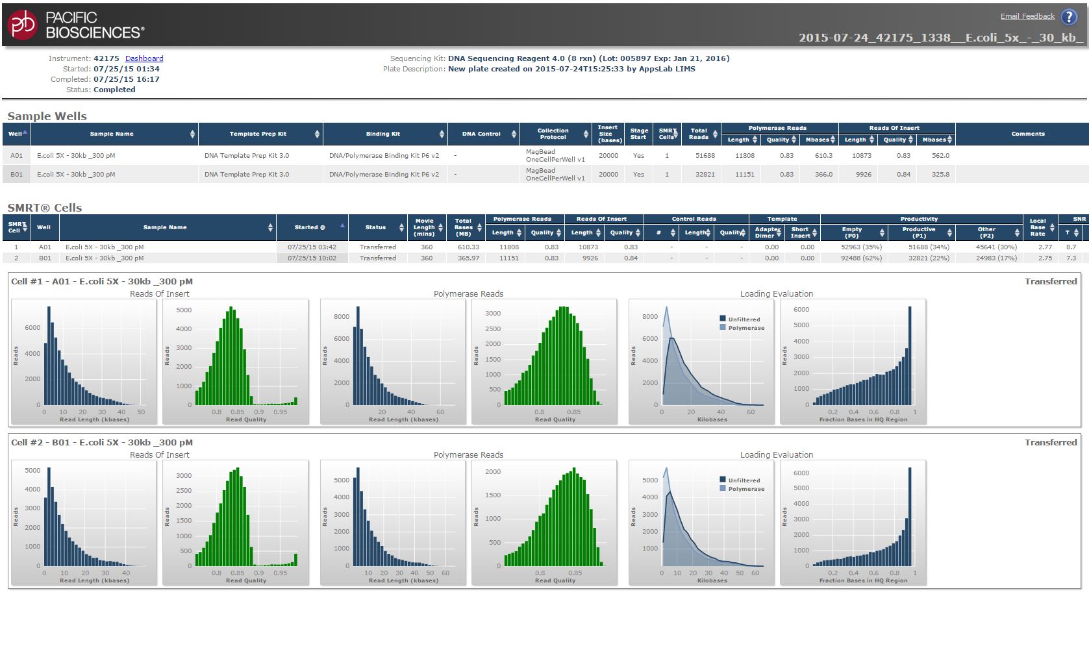Click the Pacific Biosciences logo
The width and height of the screenshot is (1089, 659).
[75, 23]
